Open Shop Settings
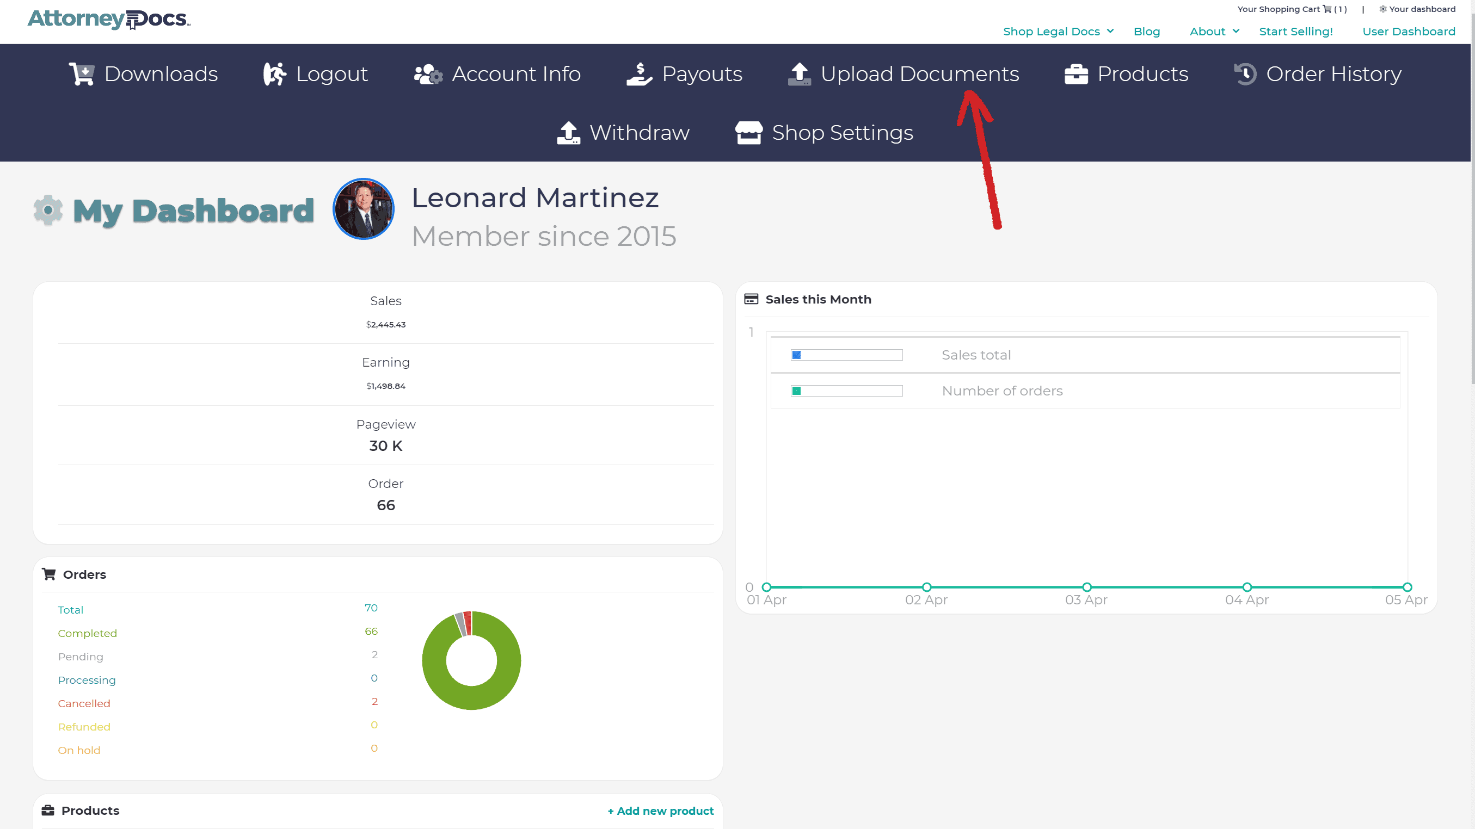 [x=824, y=133]
